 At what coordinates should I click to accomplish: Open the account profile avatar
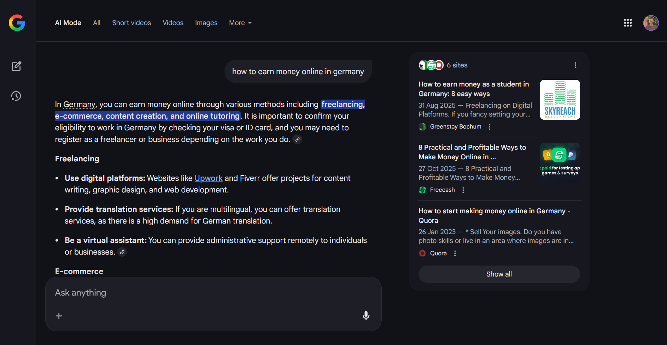coord(651,23)
